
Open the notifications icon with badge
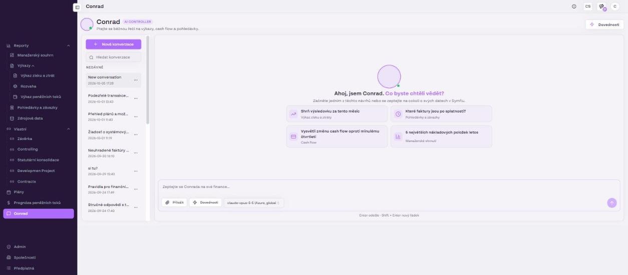point(601,7)
